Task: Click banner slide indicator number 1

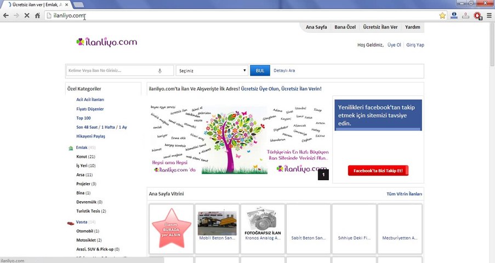Action: [x=323, y=175]
